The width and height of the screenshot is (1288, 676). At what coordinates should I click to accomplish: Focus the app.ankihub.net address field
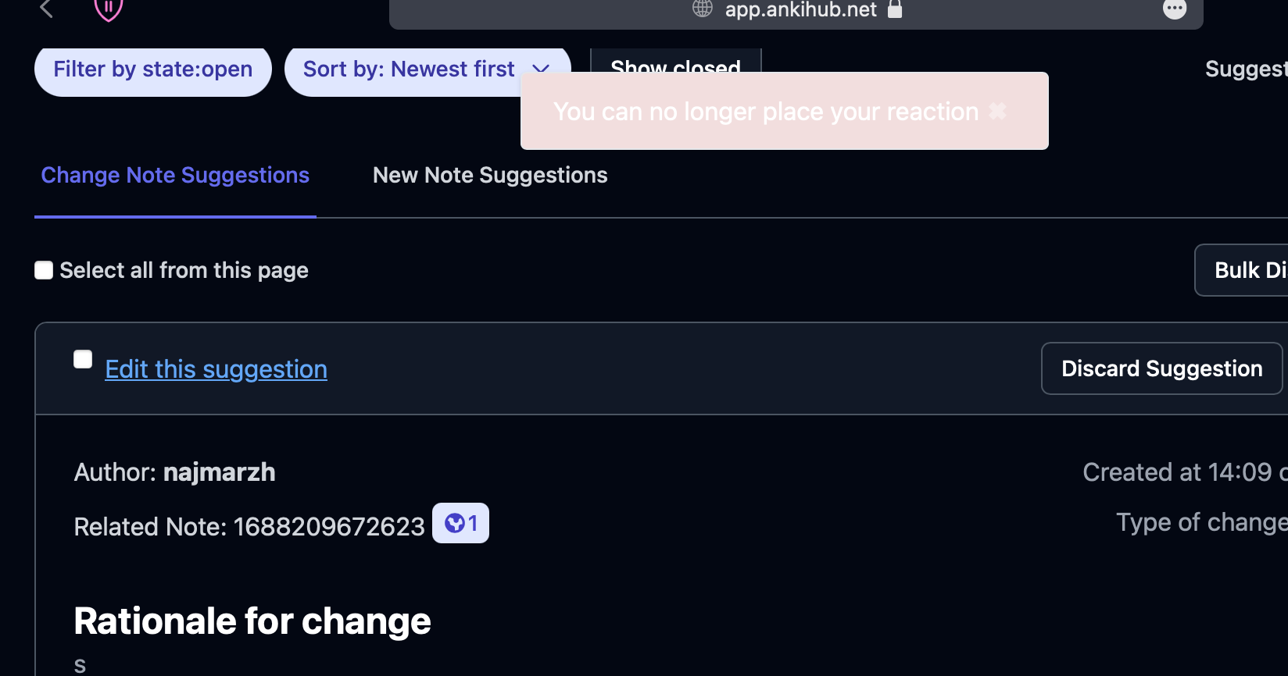click(x=800, y=10)
